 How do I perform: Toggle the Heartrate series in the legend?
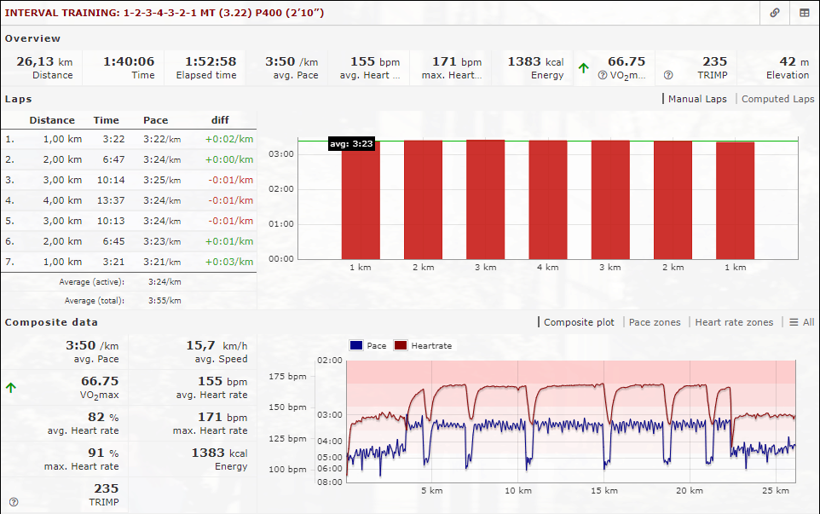[424, 345]
